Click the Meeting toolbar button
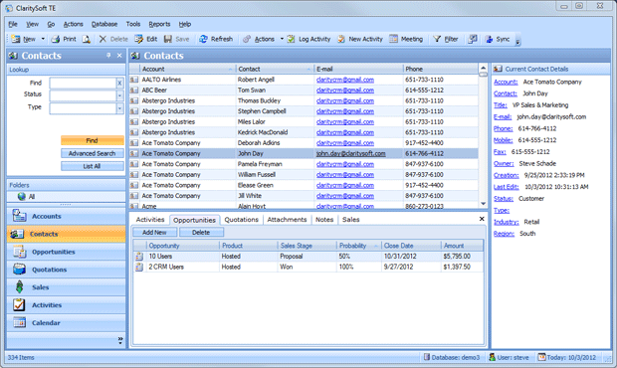The image size is (617, 368). [406, 39]
